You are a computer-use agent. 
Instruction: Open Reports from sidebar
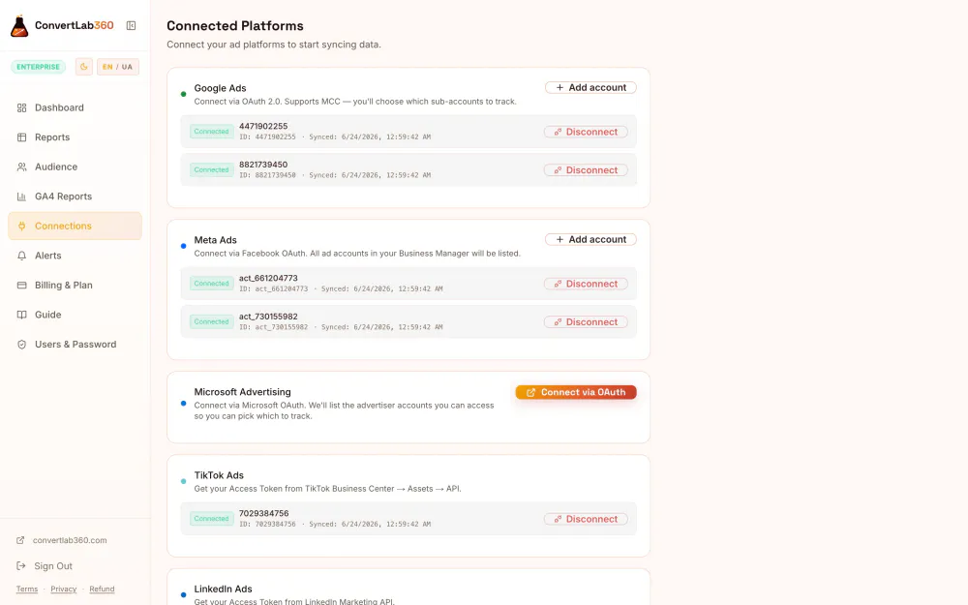(x=75, y=137)
